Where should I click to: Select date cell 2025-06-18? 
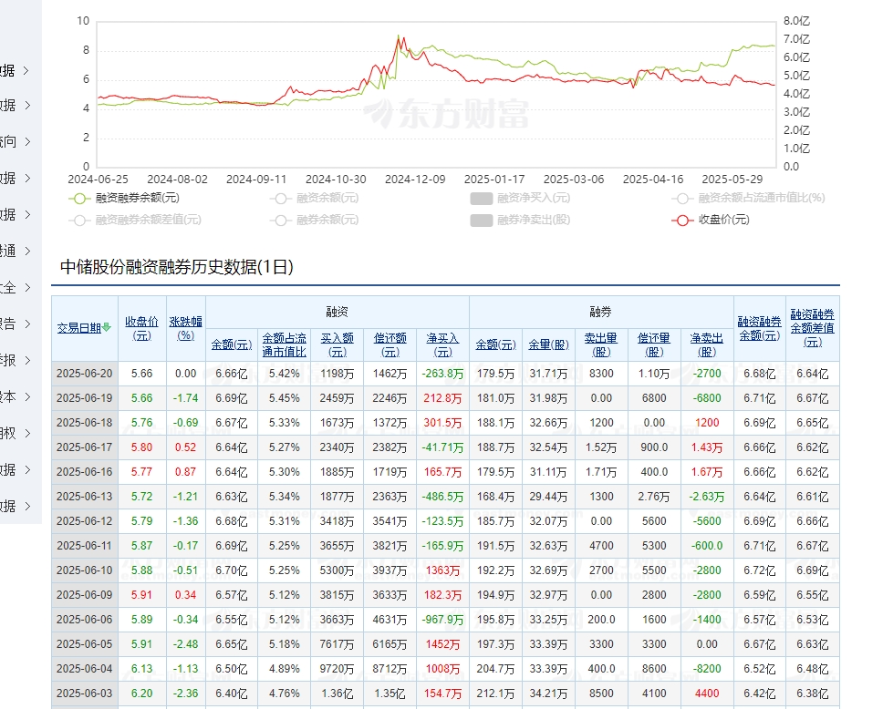(85, 423)
